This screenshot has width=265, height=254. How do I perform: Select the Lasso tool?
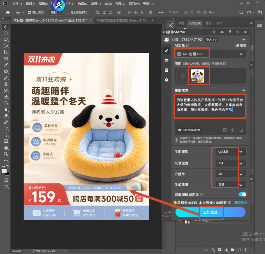6,40
